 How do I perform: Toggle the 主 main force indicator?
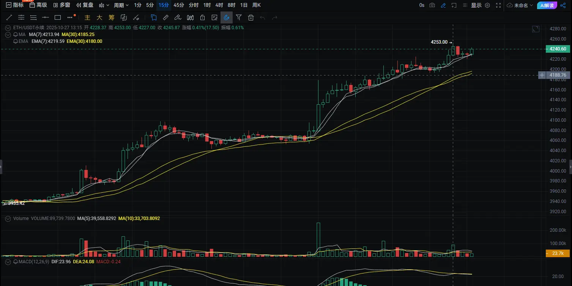(x=87, y=17)
